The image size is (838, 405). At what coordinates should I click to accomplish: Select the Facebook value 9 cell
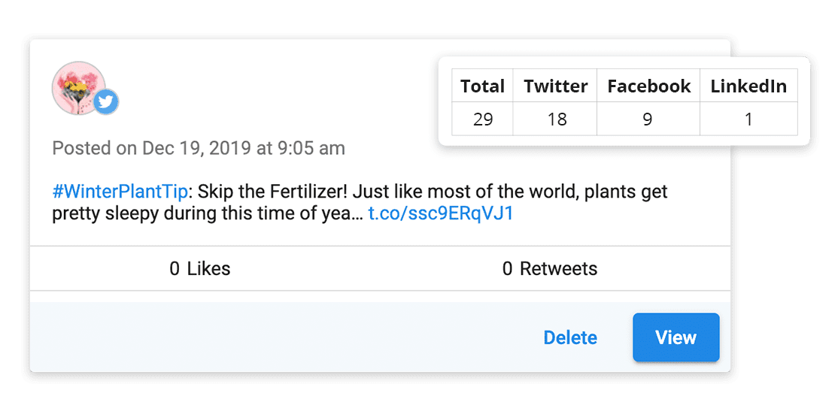(648, 119)
